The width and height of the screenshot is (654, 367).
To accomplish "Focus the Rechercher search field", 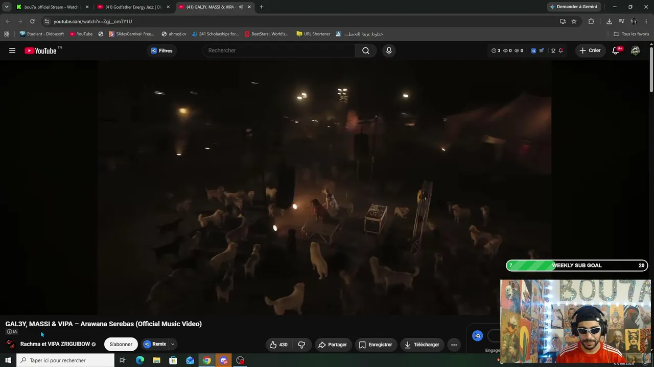I will point(279,50).
